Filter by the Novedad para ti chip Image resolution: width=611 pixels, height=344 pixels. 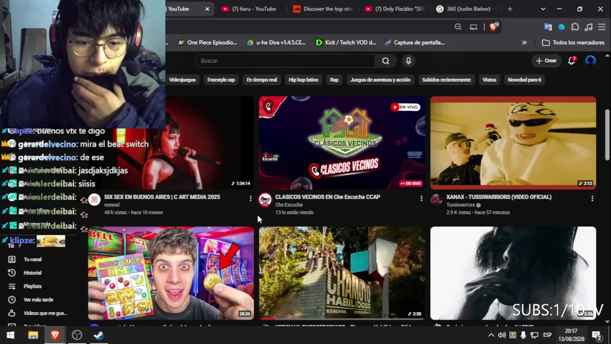click(525, 80)
